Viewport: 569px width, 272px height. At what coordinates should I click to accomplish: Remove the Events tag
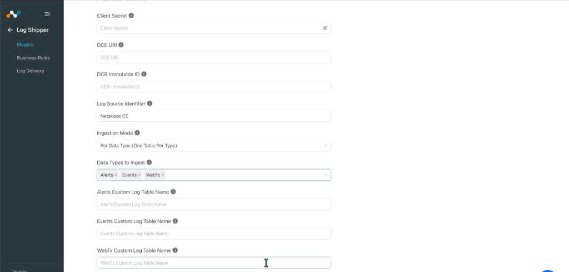tap(139, 175)
